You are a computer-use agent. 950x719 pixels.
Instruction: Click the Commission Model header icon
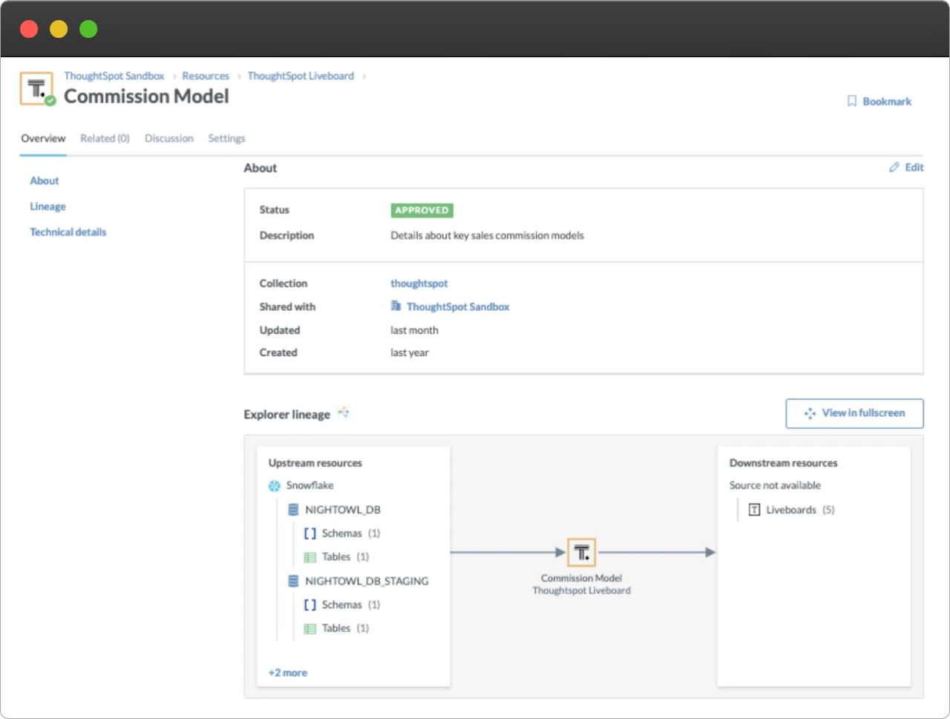(36, 88)
